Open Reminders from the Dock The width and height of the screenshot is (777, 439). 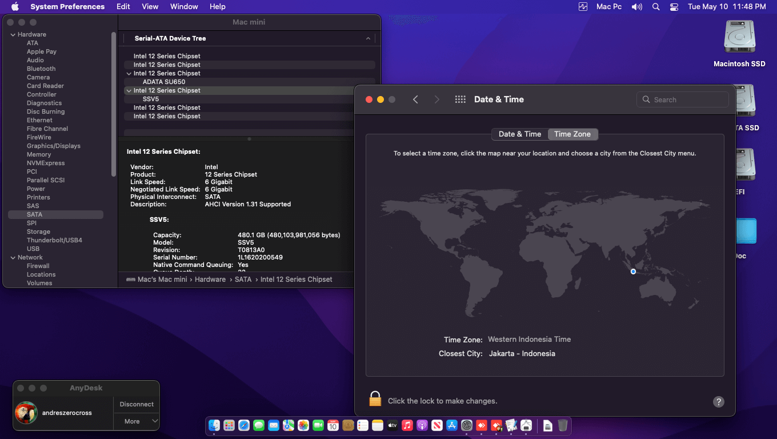363,425
